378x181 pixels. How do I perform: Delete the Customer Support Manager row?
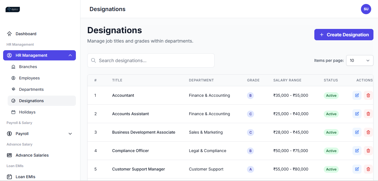tap(368, 169)
